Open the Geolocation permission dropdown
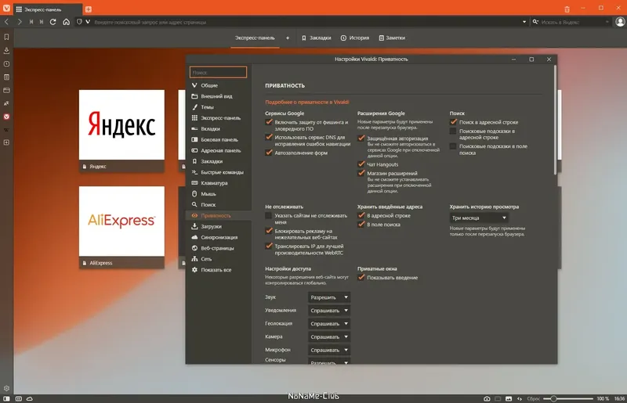Screen dimensions: 627x403 (329, 323)
